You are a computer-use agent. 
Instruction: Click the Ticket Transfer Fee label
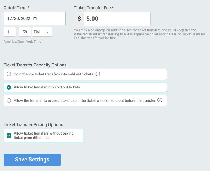pos(94,8)
